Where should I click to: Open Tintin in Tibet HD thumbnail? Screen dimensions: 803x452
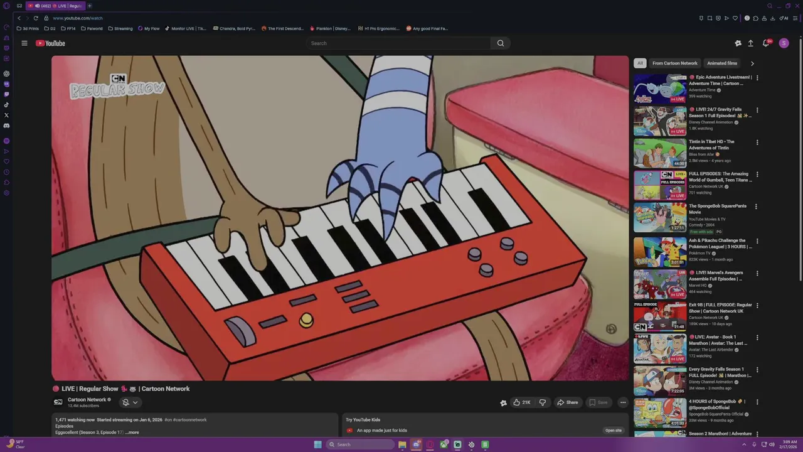coord(660,153)
